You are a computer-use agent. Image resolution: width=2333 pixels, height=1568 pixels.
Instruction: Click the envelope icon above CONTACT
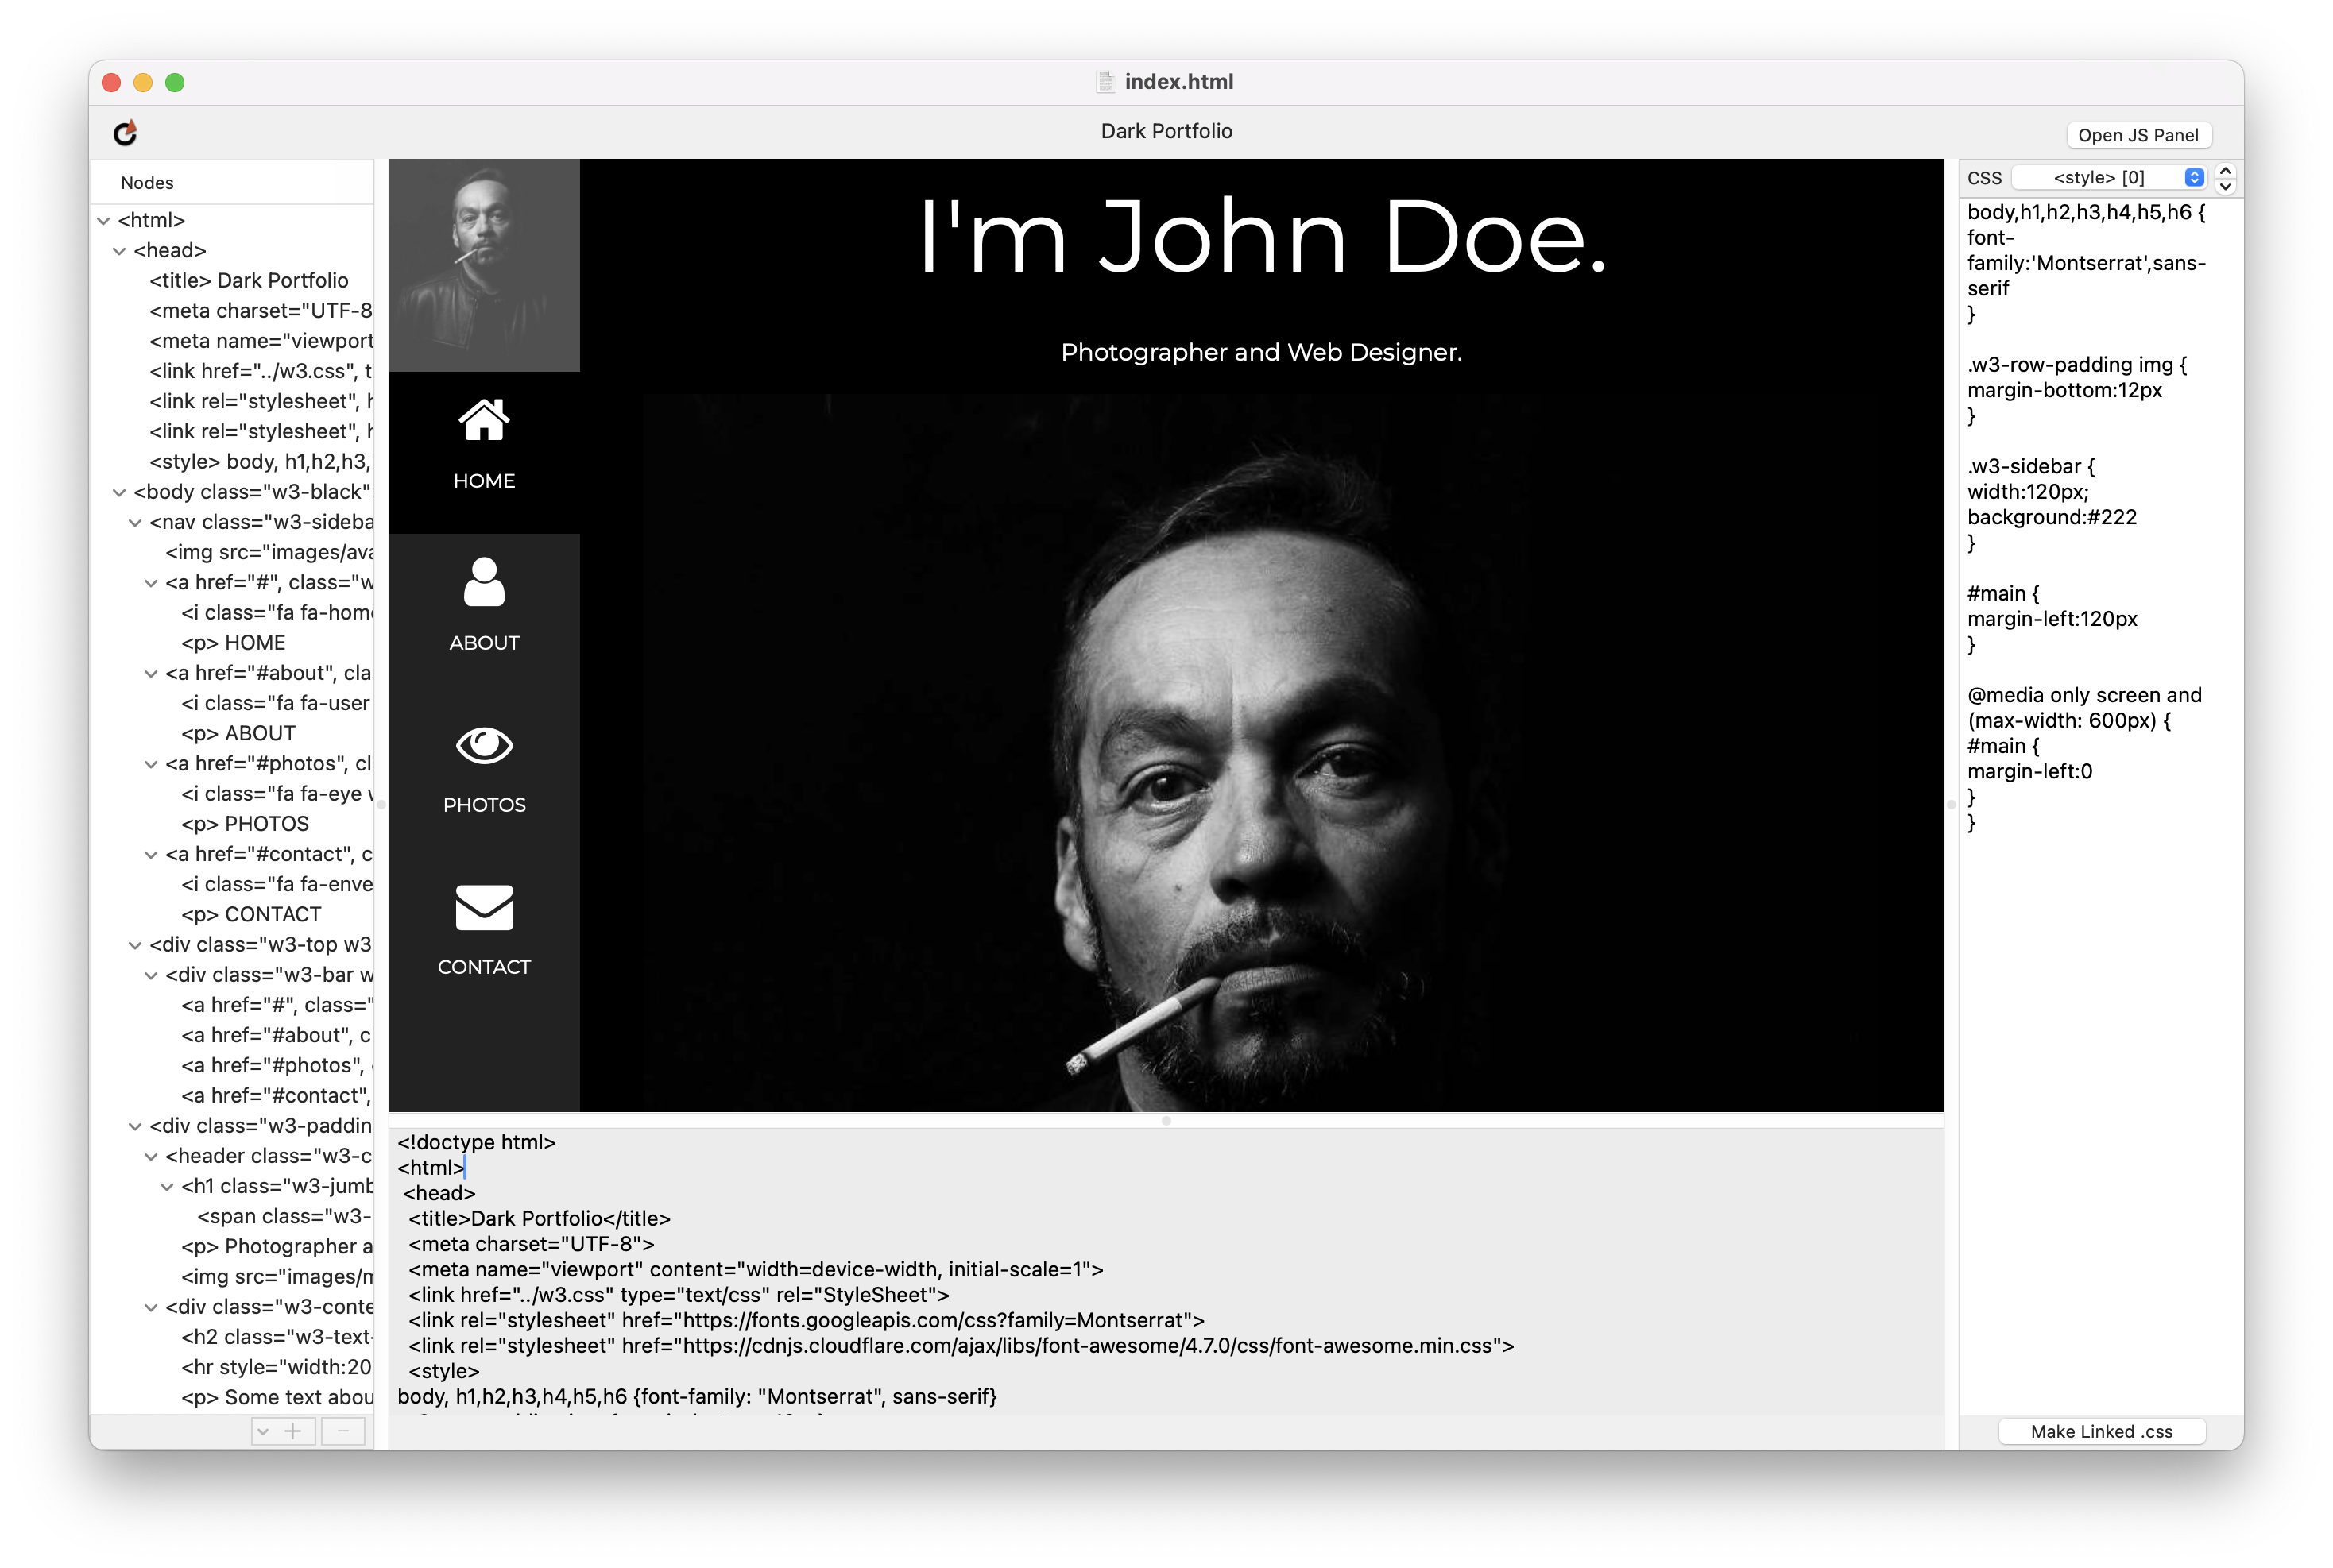click(484, 907)
